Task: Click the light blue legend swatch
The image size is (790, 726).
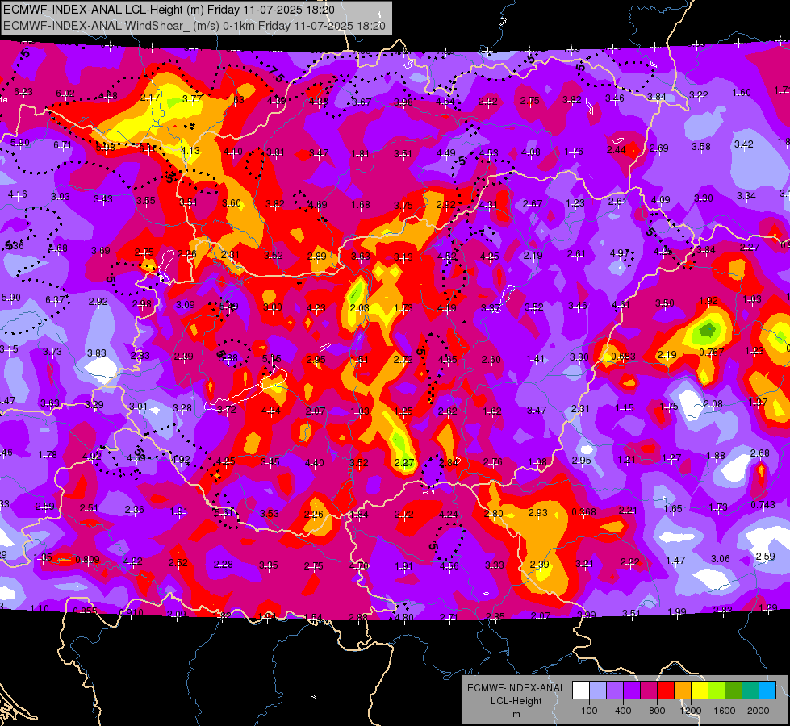Action: pyautogui.click(x=767, y=691)
